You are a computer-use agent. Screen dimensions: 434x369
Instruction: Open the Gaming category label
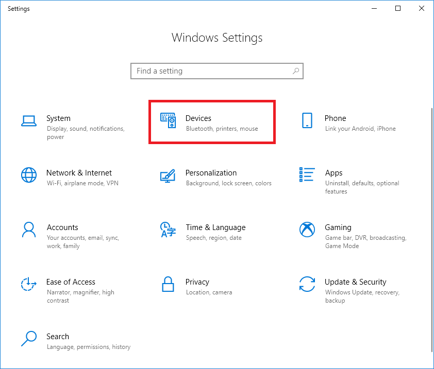coord(338,227)
